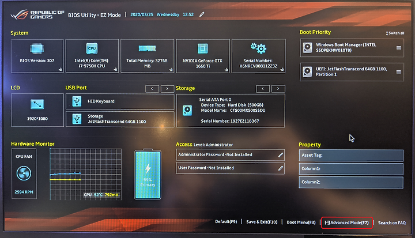Screen dimensions: 415x238
Task: Click the 1920*1080 resolution text
Action: tap(37, 119)
